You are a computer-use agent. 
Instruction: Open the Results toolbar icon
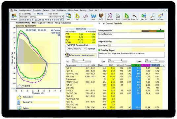(110, 17)
